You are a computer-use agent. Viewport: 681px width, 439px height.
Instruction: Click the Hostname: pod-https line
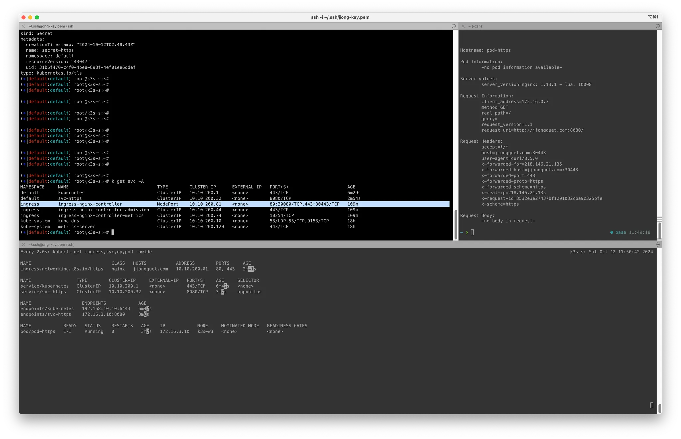[485, 50]
